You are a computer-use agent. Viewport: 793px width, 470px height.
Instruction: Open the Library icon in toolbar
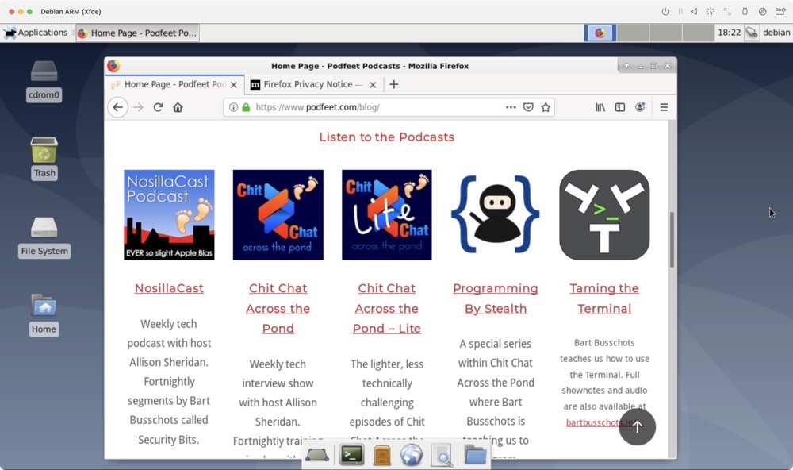[600, 107]
